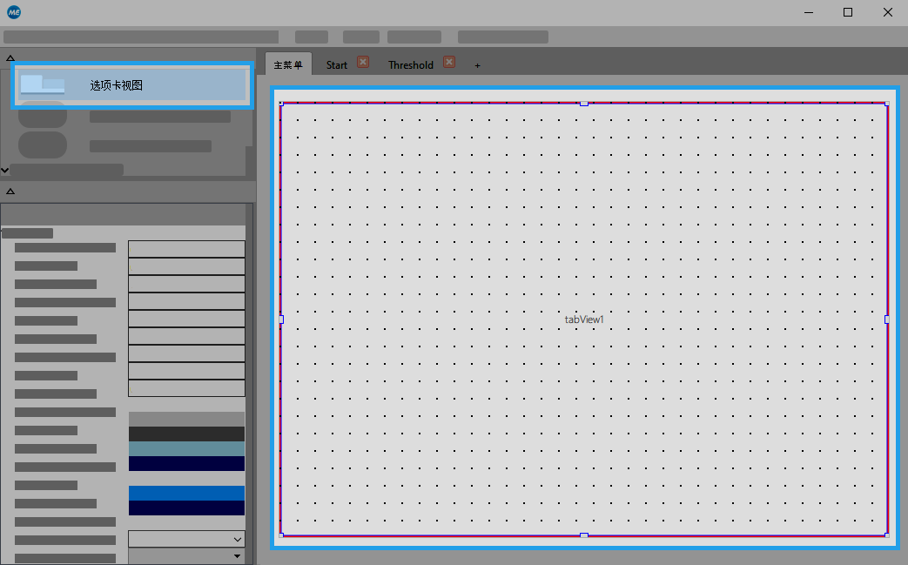Viewport: 908px width, 565px height.
Task: Open the Threshold tab
Action: coord(410,65)
